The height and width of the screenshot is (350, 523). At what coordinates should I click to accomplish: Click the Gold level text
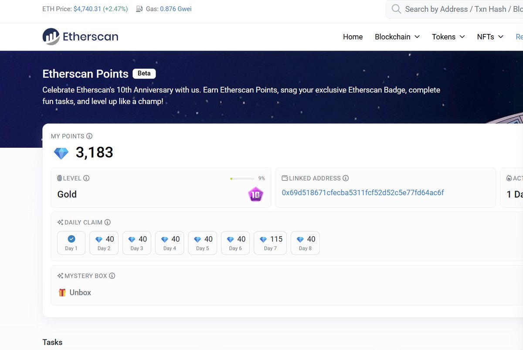pos(67,194)
